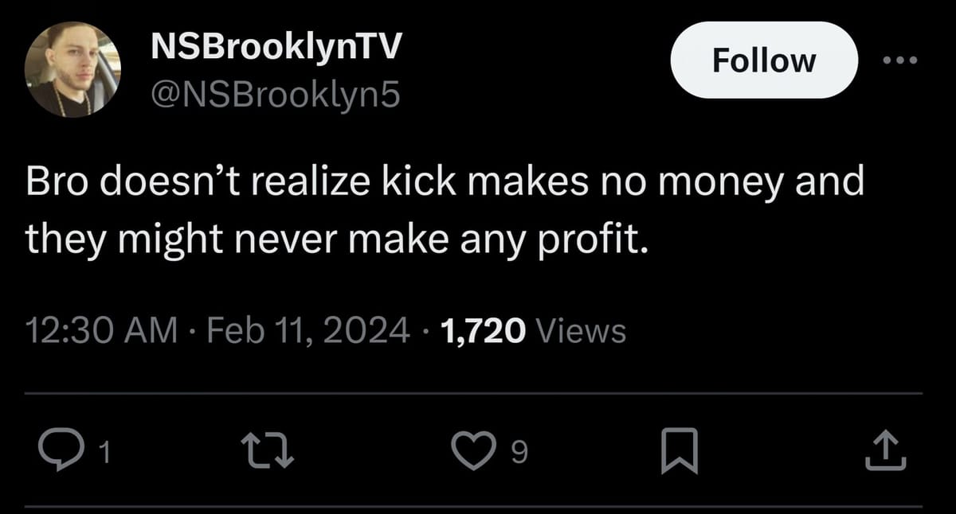956x514 pixels.
Task: Open the more options ellipsis menu
Action: pyautogui.click(x=899, y=60)
